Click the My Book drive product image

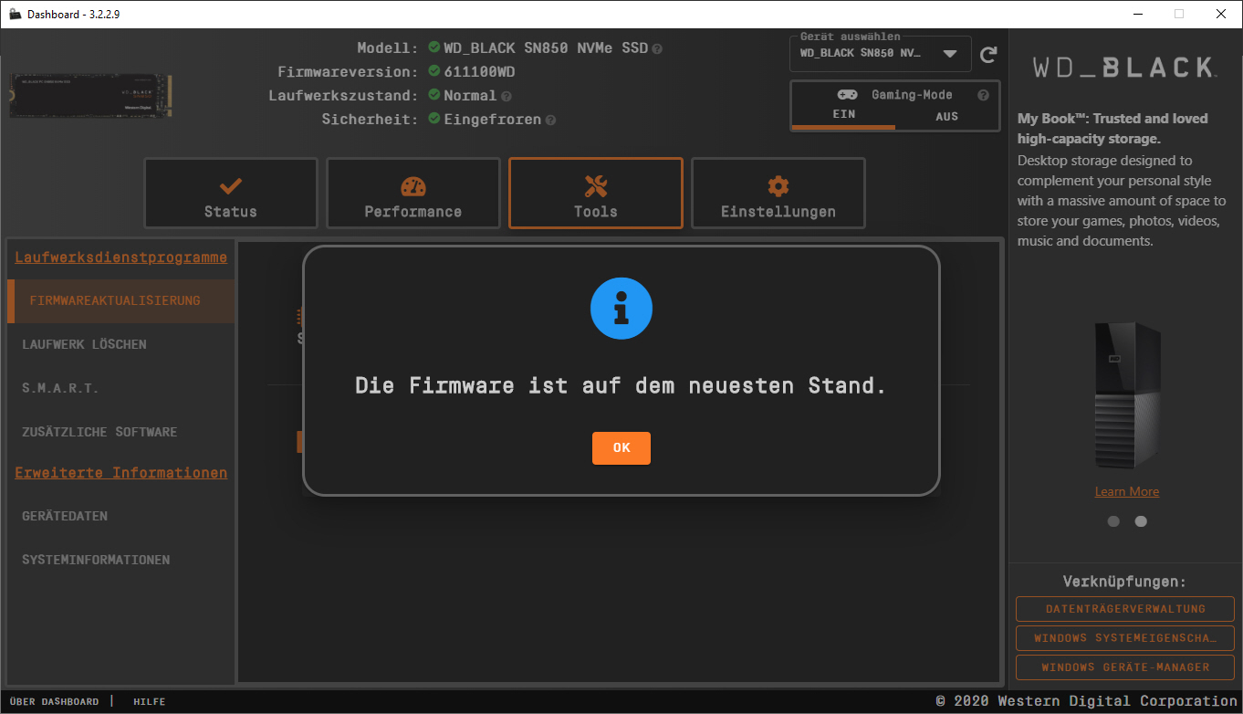click(x=1127, y=395)
